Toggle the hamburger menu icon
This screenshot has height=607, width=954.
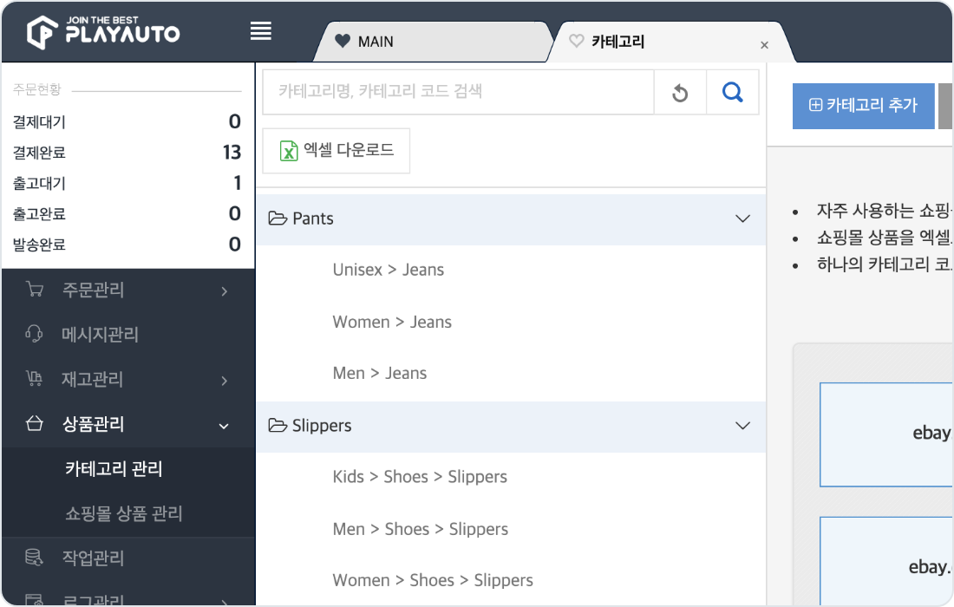click(x=261, y=31)
